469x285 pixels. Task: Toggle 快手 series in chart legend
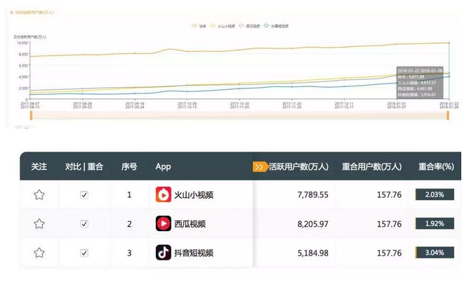click(x=199, y=25)
